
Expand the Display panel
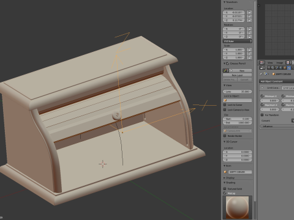[224, 178]
